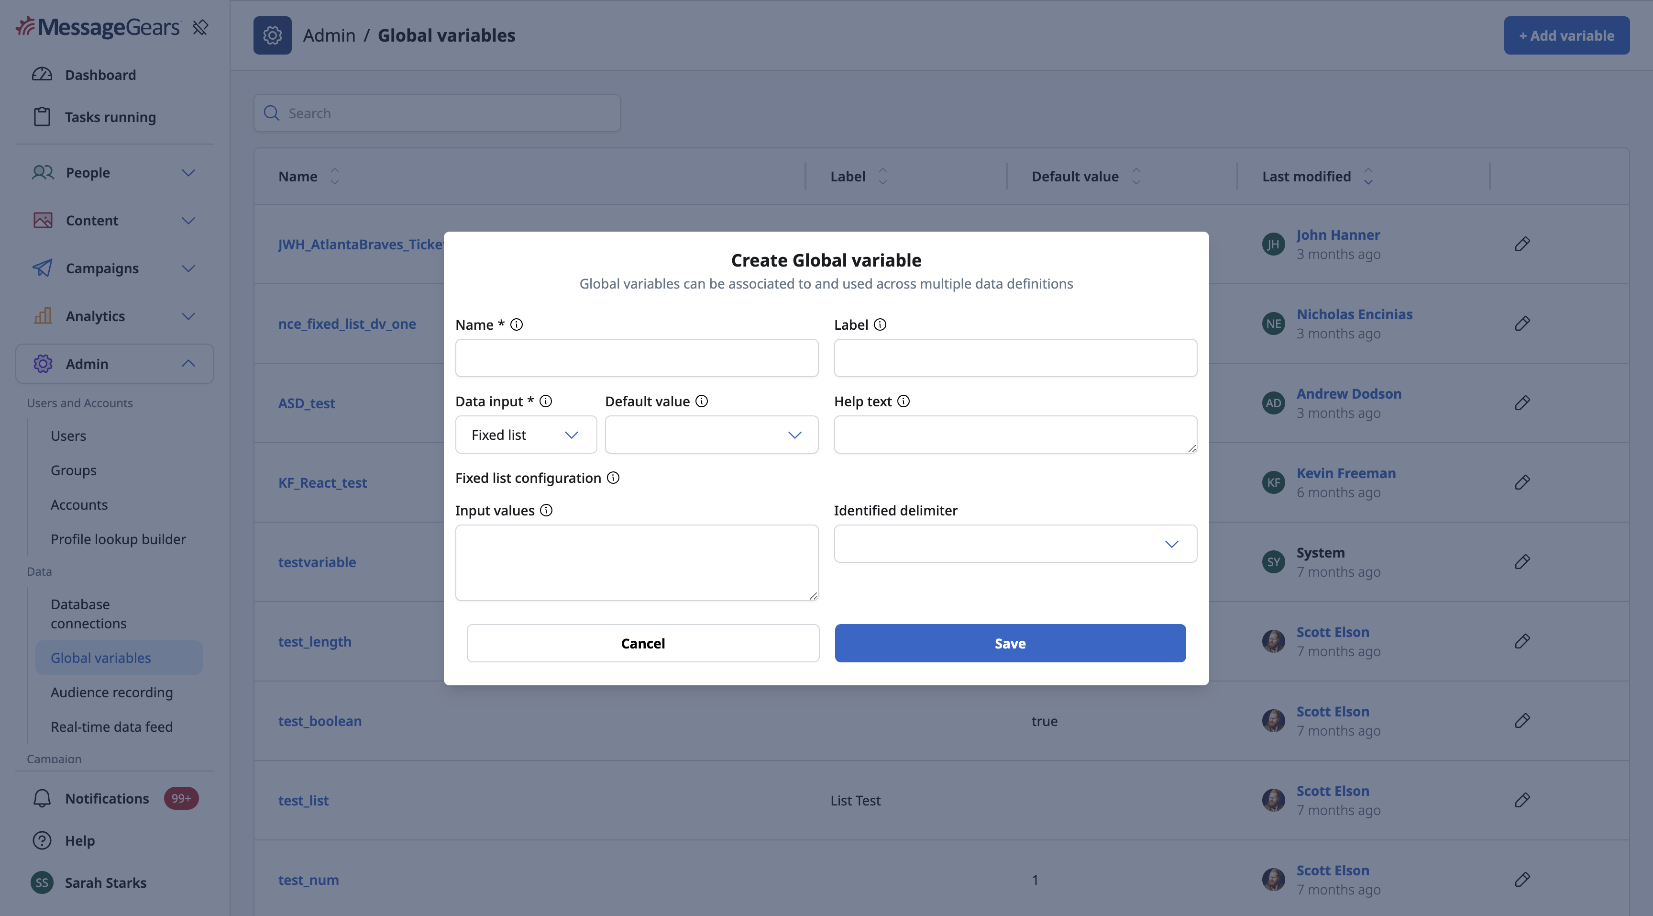Open Real-time data feed

(x=111, y=726)
